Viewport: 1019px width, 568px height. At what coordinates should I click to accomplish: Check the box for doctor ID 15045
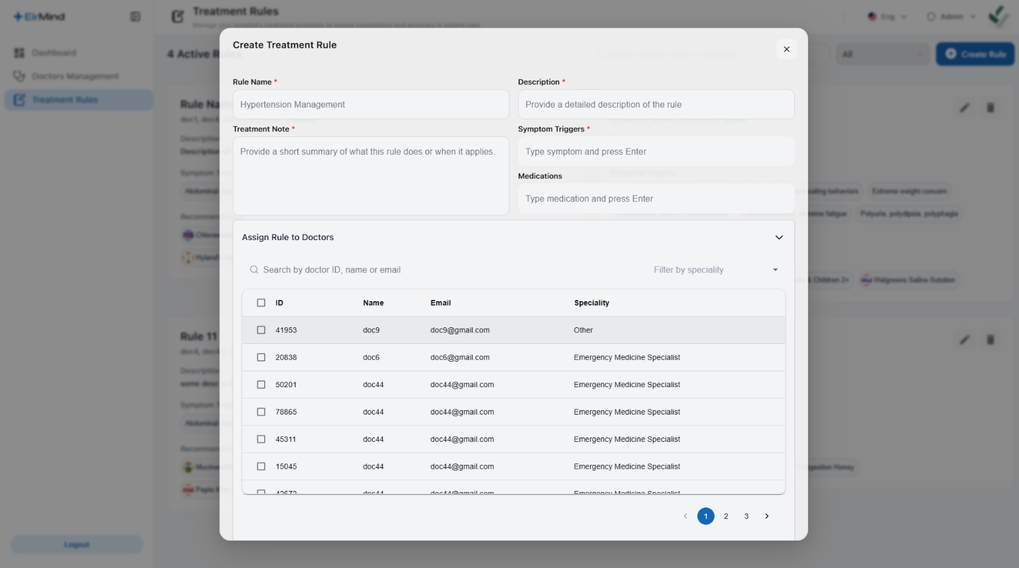click(261, 467)
